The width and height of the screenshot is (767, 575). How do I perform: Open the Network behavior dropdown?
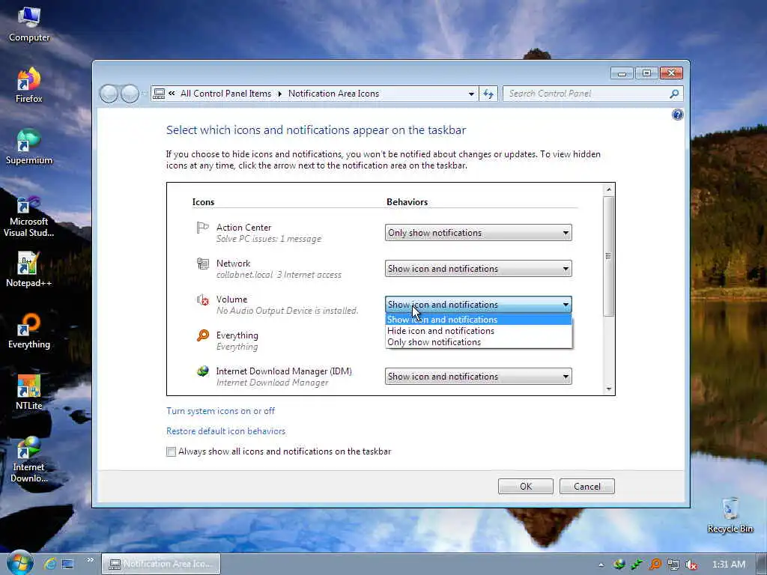pyautogui.click(x=478, y=269)
